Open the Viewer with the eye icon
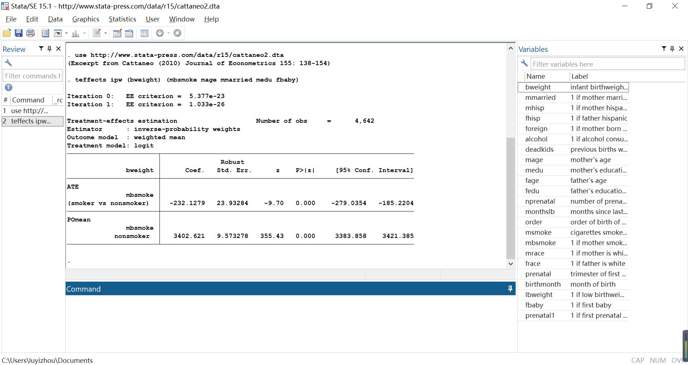Screen dimensions: 688x365 (57, 33)
